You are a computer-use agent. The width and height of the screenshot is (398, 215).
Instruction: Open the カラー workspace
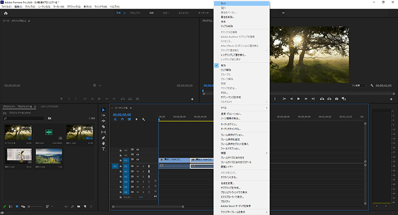point(166,13)
